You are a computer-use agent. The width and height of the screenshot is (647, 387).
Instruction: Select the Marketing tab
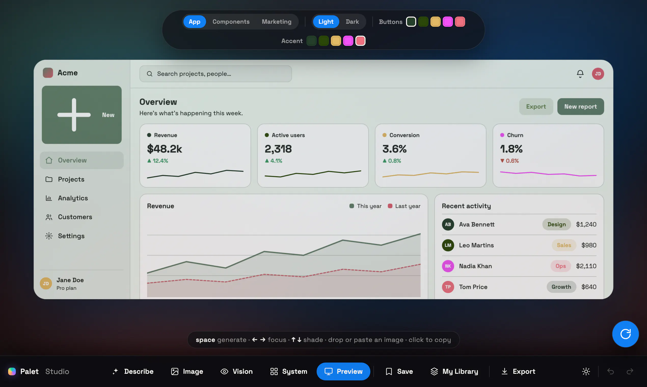click(x=277, y=22)
